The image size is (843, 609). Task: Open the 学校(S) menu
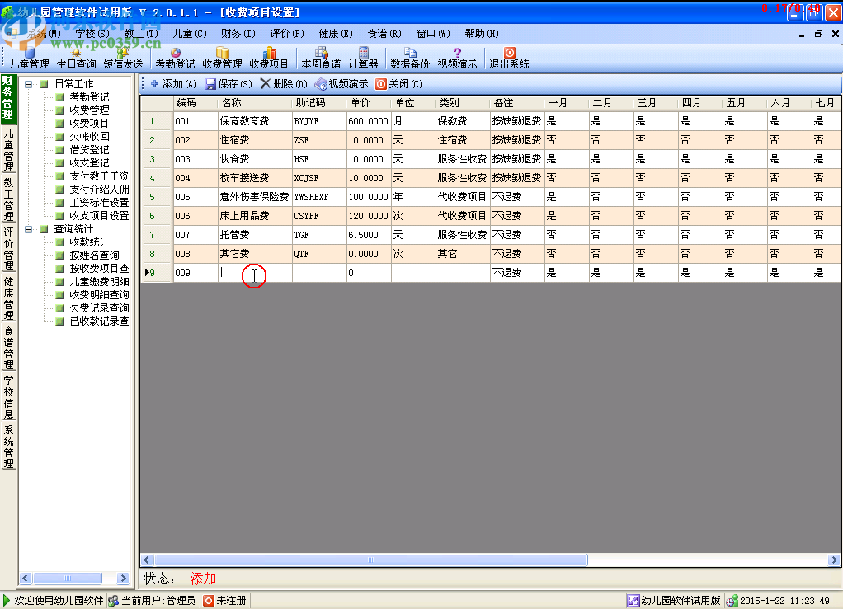coord(92,33)
